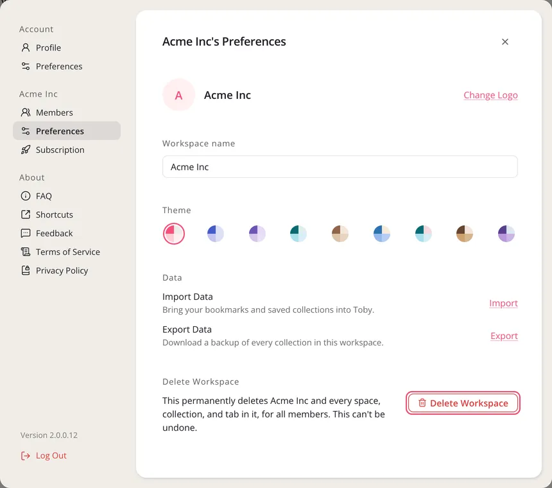This screenshot has width=552, height=488.
Task: Select the teal-aqua theme swatch
Action: click(298, 234)
